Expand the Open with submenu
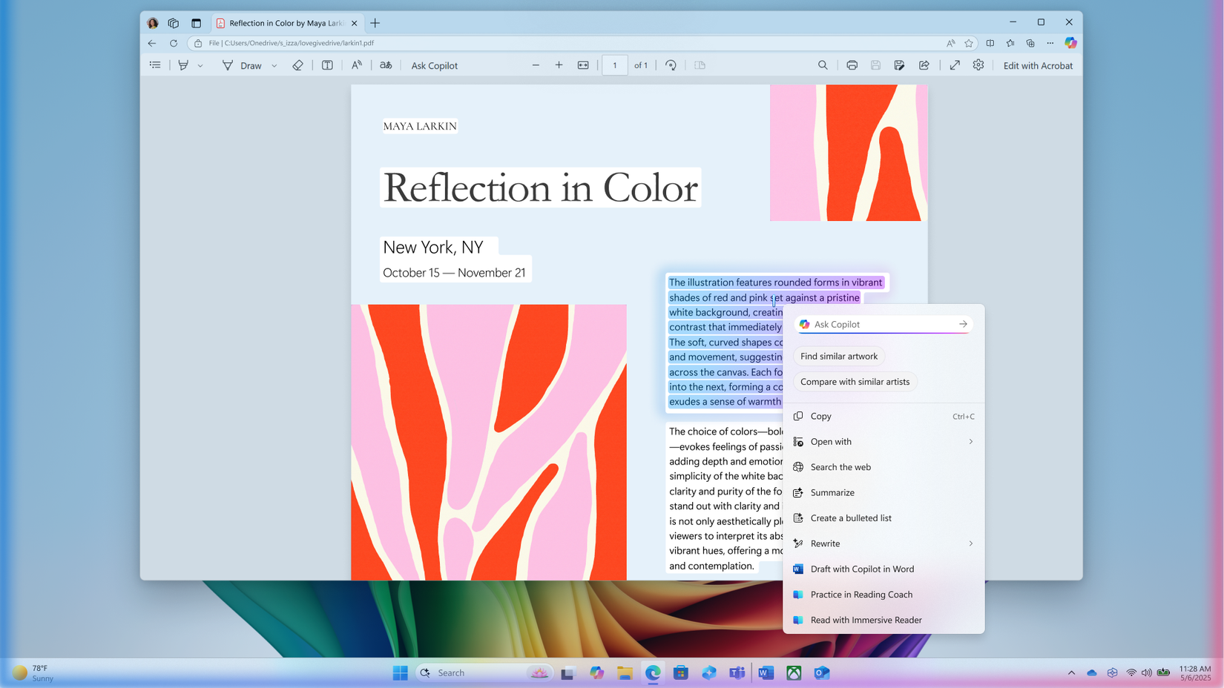 (x=884, y=442)
